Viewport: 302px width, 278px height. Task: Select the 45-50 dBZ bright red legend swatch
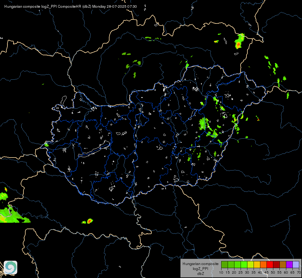tap(270, 264)
